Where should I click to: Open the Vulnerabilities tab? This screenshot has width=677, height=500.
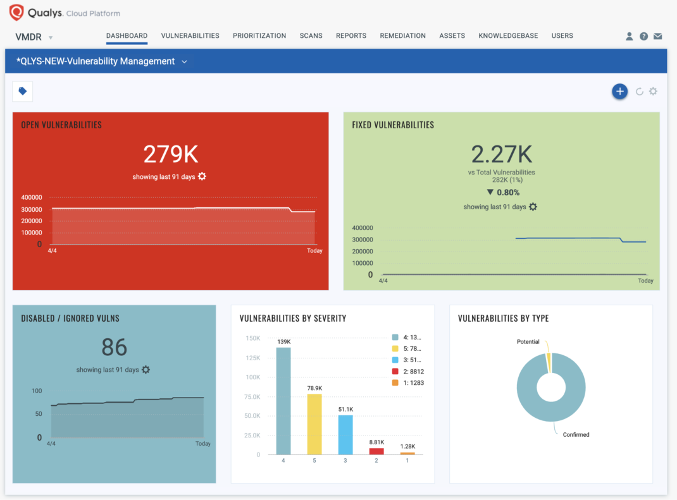[x=190, y=36]
